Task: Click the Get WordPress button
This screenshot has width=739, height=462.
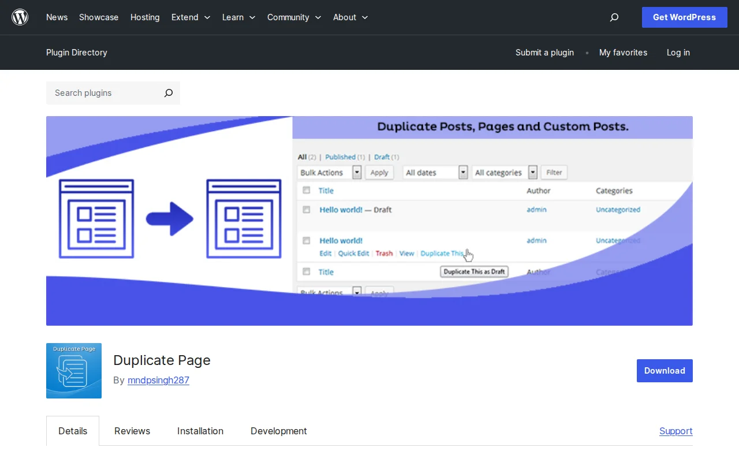Action: [684, 17]
